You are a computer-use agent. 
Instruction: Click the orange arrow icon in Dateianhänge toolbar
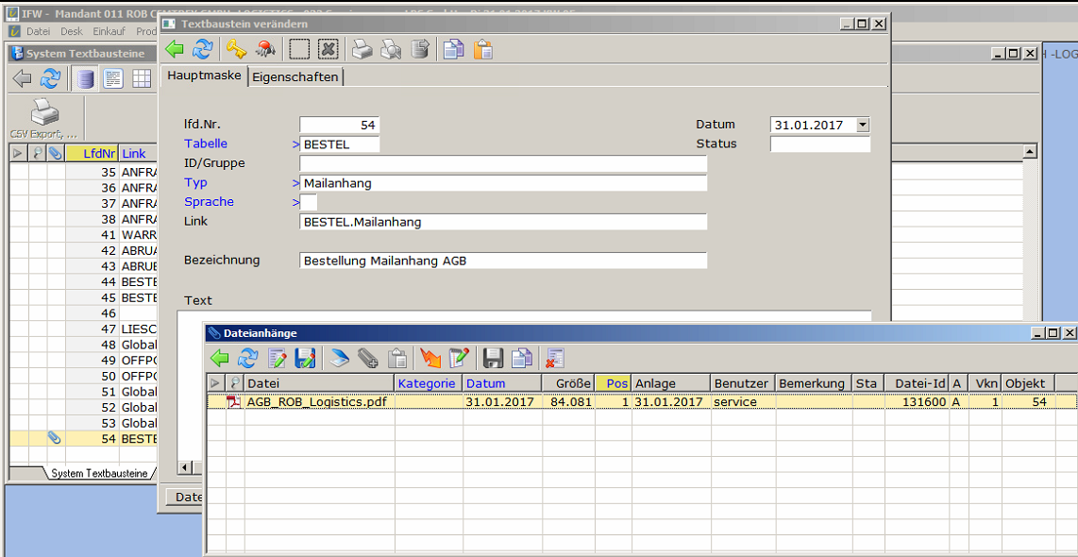(x=430, y=358)
